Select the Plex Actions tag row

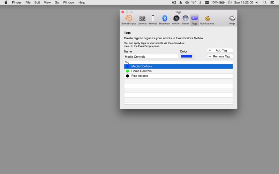click(x=178, y=76)
